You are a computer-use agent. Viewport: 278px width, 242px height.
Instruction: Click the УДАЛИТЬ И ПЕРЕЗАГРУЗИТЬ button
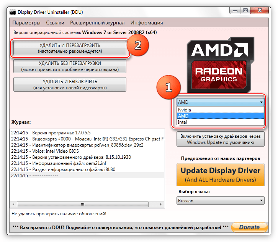coord(70,48)
